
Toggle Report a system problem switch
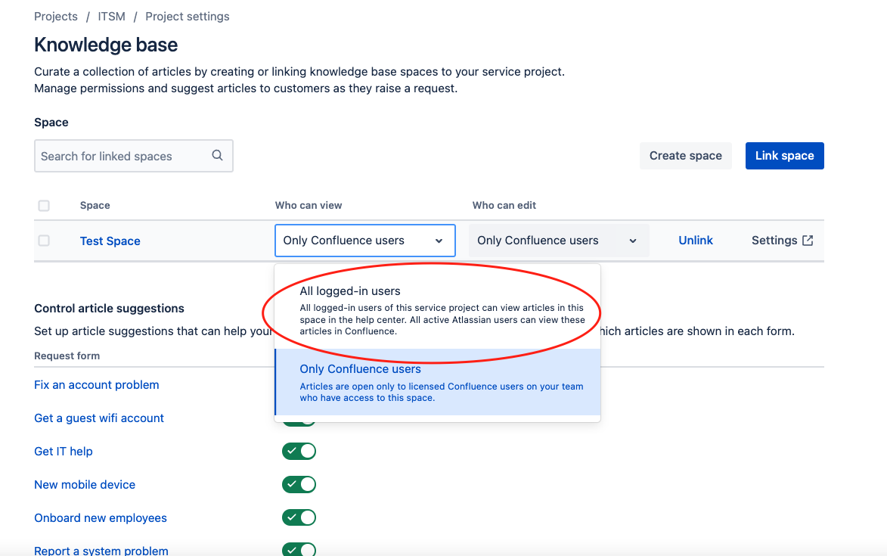point(299,549)
